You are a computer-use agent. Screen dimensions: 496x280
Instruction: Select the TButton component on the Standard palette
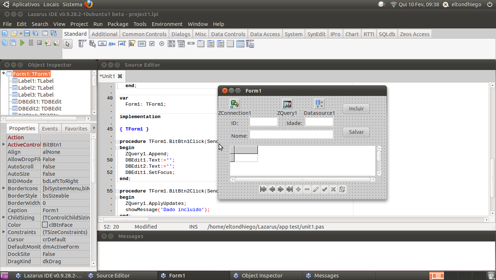coord(102,44)
